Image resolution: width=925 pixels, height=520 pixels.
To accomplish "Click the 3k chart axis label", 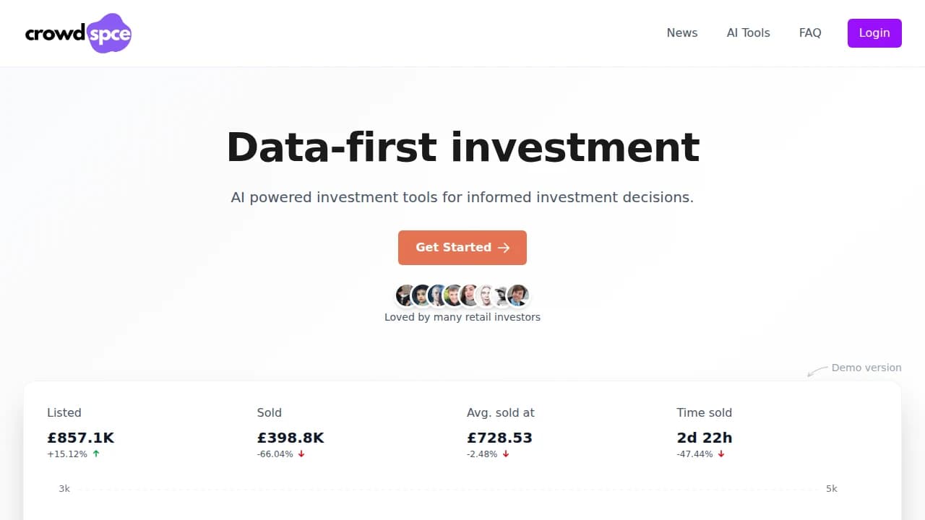I will 64,488.
